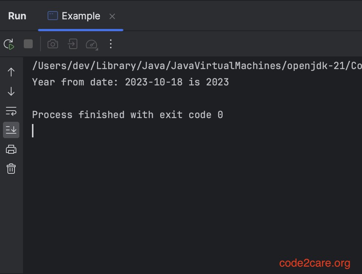Screen dimensions: 362x274
Task: Print the console contents
Action: pyautogui.click(x=11, y=149)
